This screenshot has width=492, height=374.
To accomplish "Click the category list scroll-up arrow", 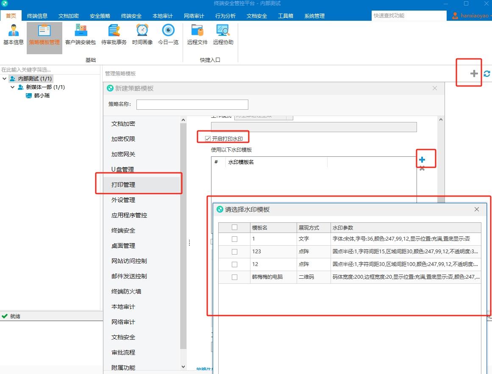I will click(183, 120).
